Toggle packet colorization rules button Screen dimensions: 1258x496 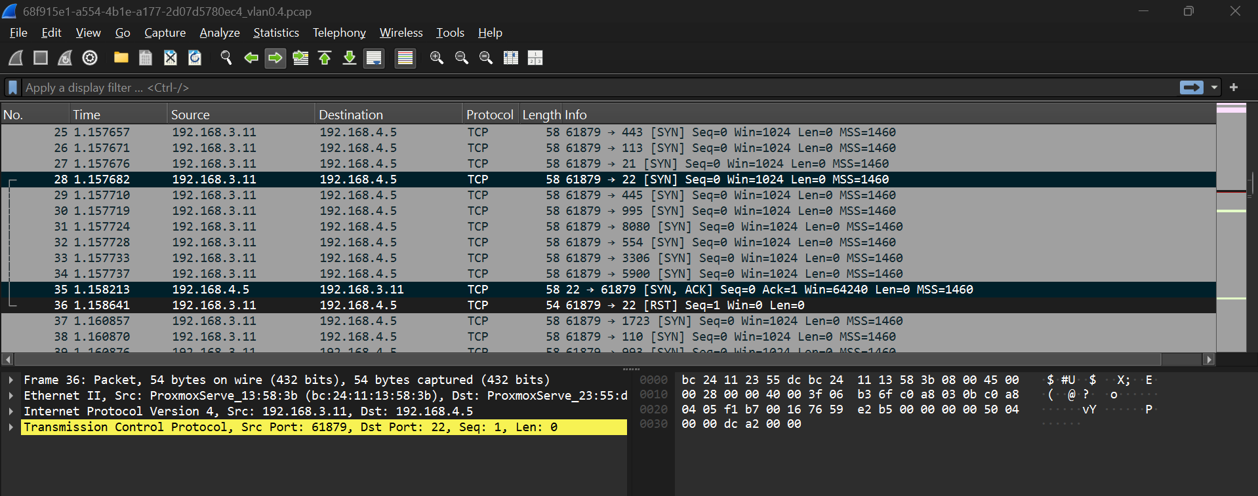(x=405, y=58)
